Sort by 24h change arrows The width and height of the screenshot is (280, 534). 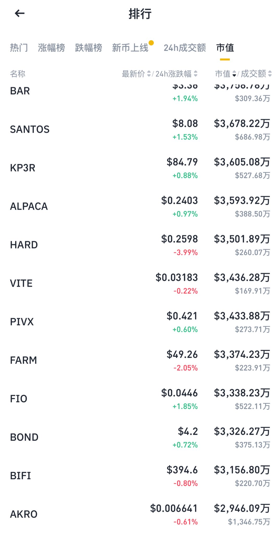[196, 74]
